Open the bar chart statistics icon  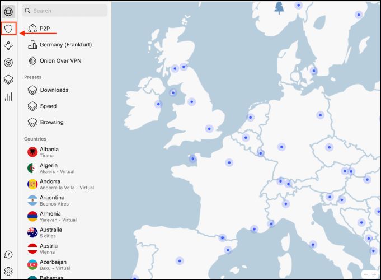[8, 97]
